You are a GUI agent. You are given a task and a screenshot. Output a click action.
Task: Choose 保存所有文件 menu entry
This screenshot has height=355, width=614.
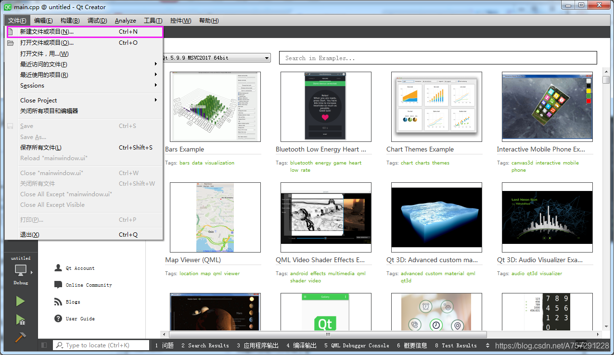[x=84, y=148]
